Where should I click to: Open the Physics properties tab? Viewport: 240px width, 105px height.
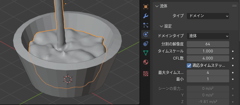point(146,35)
